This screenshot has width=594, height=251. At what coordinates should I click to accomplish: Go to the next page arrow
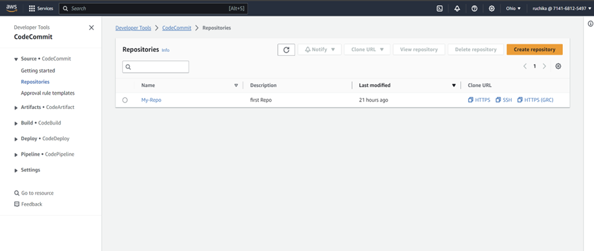[544, 66]
